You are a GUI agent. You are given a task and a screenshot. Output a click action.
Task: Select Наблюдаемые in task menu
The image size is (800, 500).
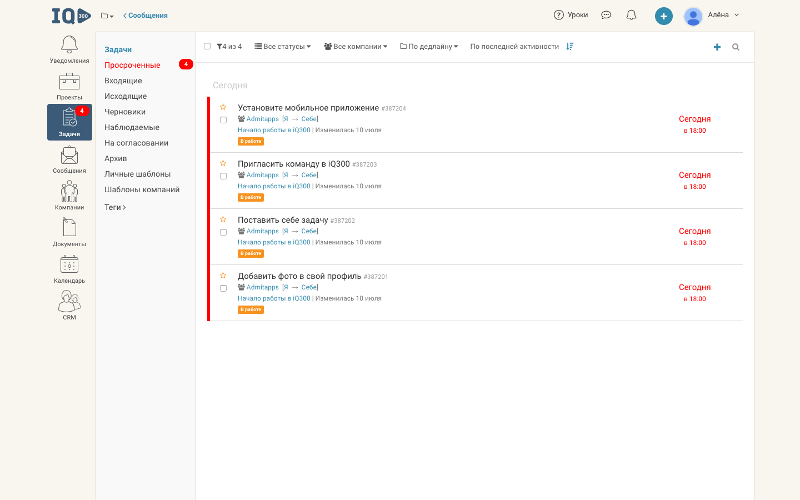pyautogui.click(x=132, y=127)
